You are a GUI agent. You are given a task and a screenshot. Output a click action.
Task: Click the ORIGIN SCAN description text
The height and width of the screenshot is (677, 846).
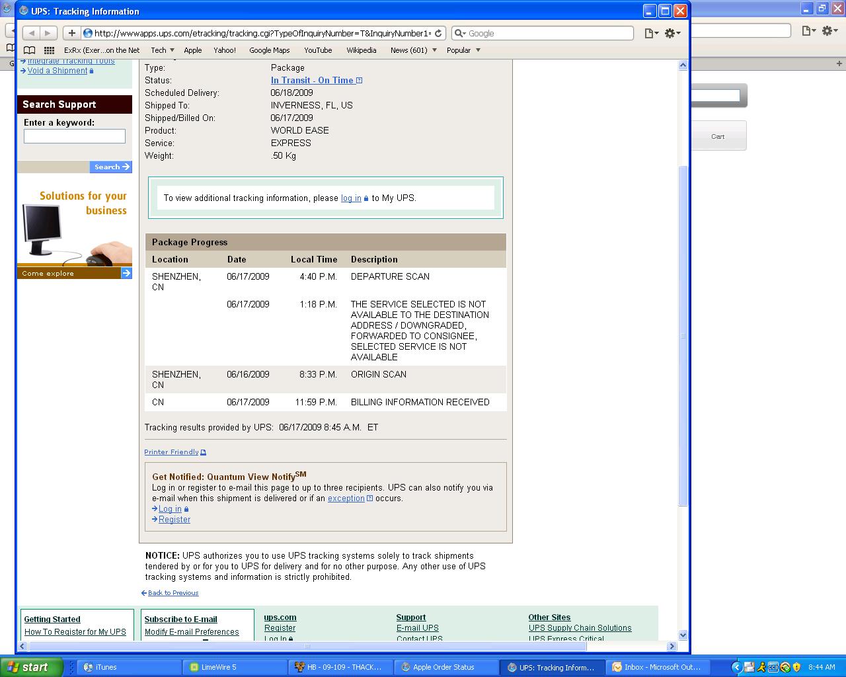tap(379, 374)
